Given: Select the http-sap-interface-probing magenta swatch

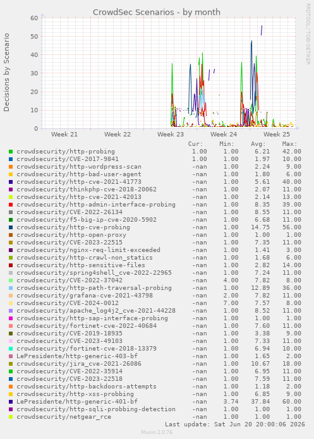Looking at the screenshot, I should (x=11, y=318).
